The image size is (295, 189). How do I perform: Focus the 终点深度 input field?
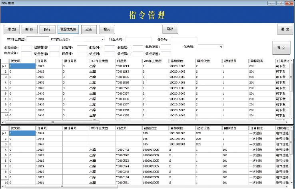[x=166, y=54]
